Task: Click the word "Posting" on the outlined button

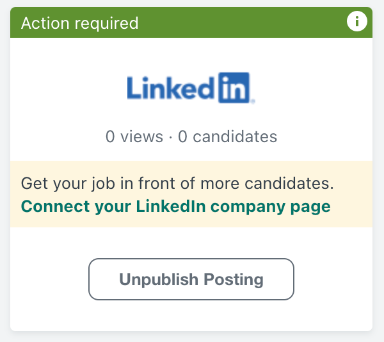Action: pos(234,279)
